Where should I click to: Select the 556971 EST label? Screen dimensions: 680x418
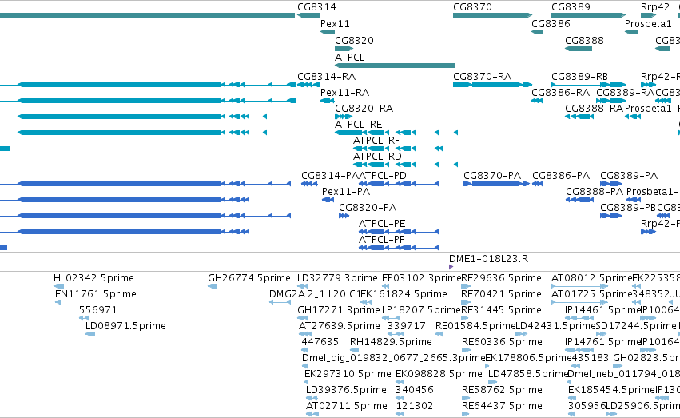98,310
